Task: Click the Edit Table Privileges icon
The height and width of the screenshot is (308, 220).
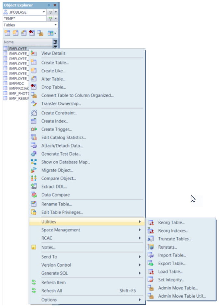Action: [x=34, y=212]
